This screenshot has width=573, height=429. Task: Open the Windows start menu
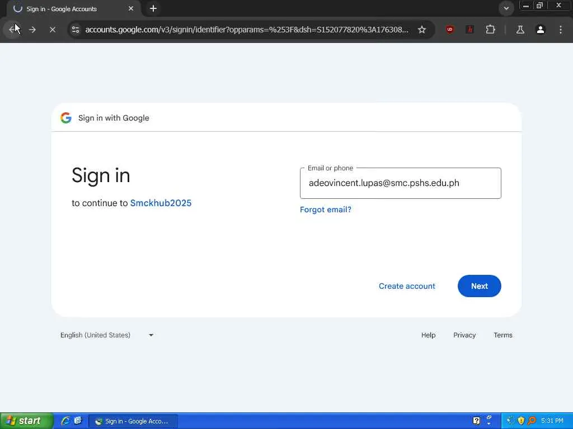tap(26, 421)
